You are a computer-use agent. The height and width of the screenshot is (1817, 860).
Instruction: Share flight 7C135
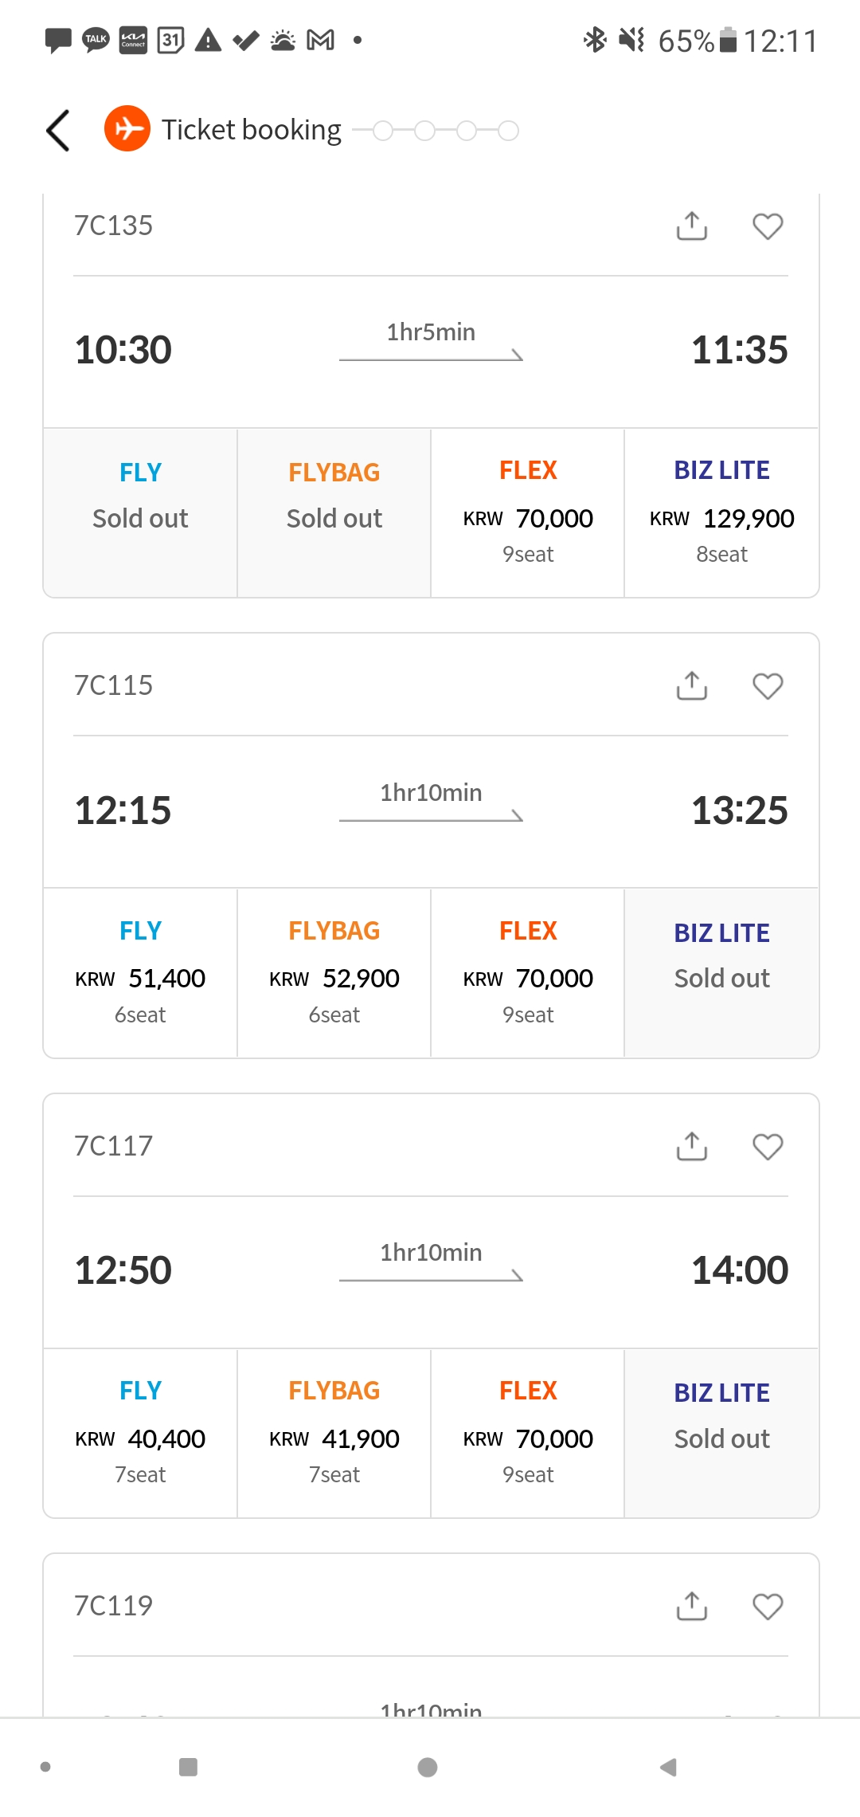692,226
